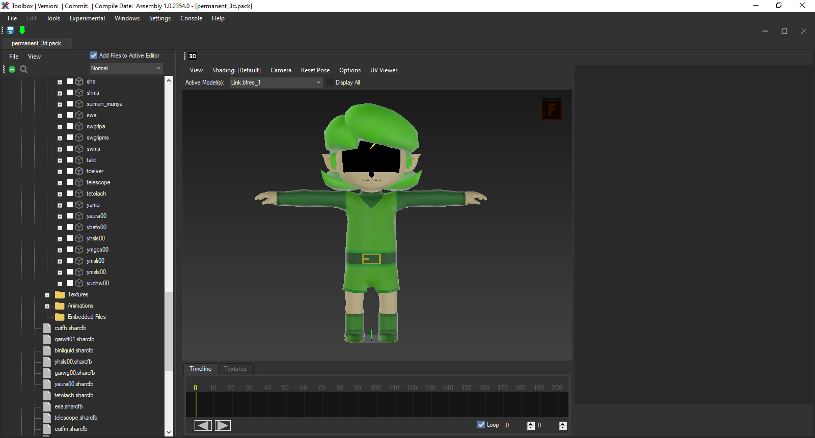Expand the ybafo00 tree node
Viewport: 815px width, 438px height.
pyautogui.click(x=60, y=228)
